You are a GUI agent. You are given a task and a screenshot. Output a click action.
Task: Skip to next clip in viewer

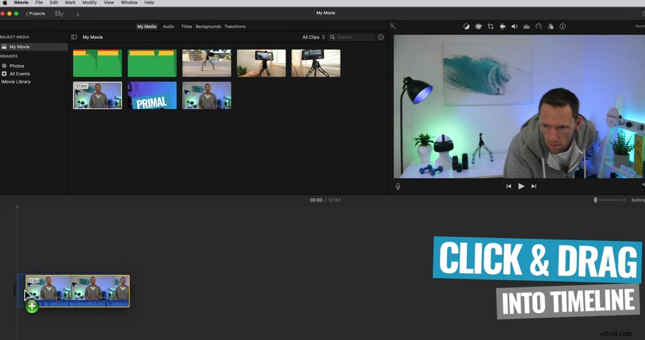point(533,186)
